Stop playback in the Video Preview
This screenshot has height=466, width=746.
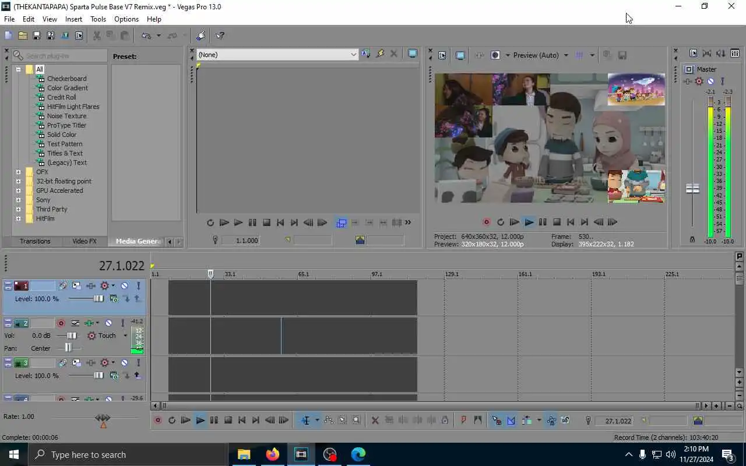(x=557, y=222)
